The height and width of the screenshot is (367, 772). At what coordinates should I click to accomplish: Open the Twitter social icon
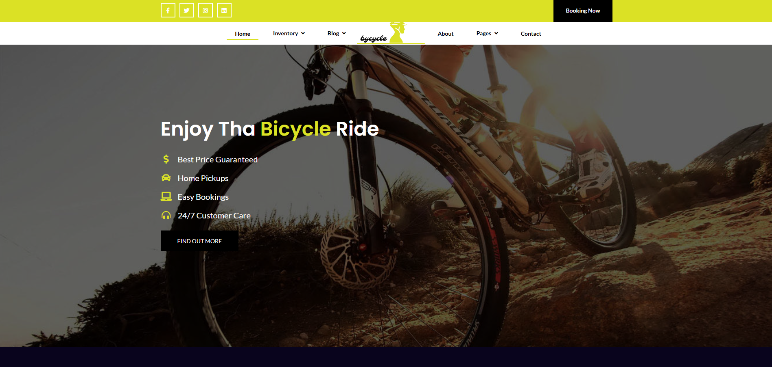[187, 11]
